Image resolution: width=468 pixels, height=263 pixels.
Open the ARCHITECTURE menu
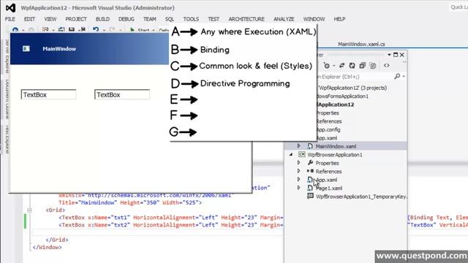click(246, 19)
